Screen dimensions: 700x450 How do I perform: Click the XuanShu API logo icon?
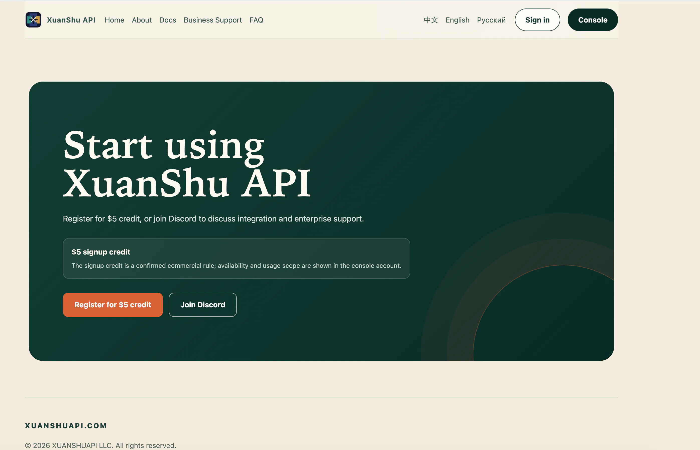tap(33, 20)
